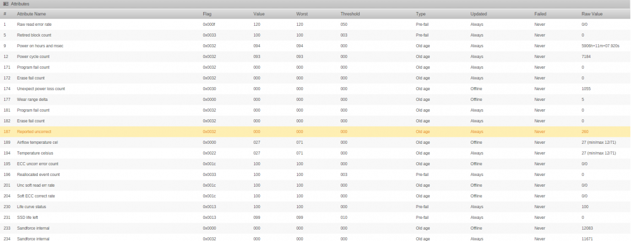The height and width of the screenshot is (241, 631).
Task: Click raw value '5906h+11m+07.920s'
Action: [601, 46]
